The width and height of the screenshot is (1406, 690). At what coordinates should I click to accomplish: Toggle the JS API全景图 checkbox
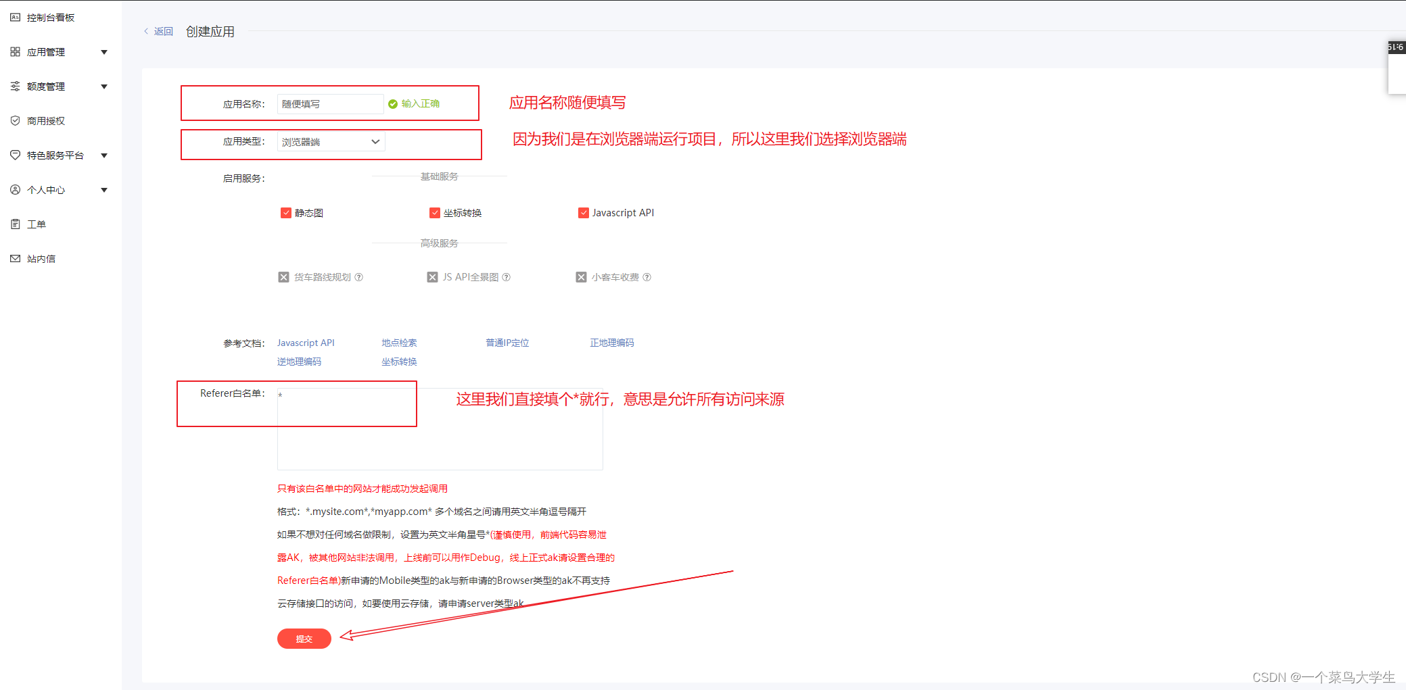click(433, 277)
